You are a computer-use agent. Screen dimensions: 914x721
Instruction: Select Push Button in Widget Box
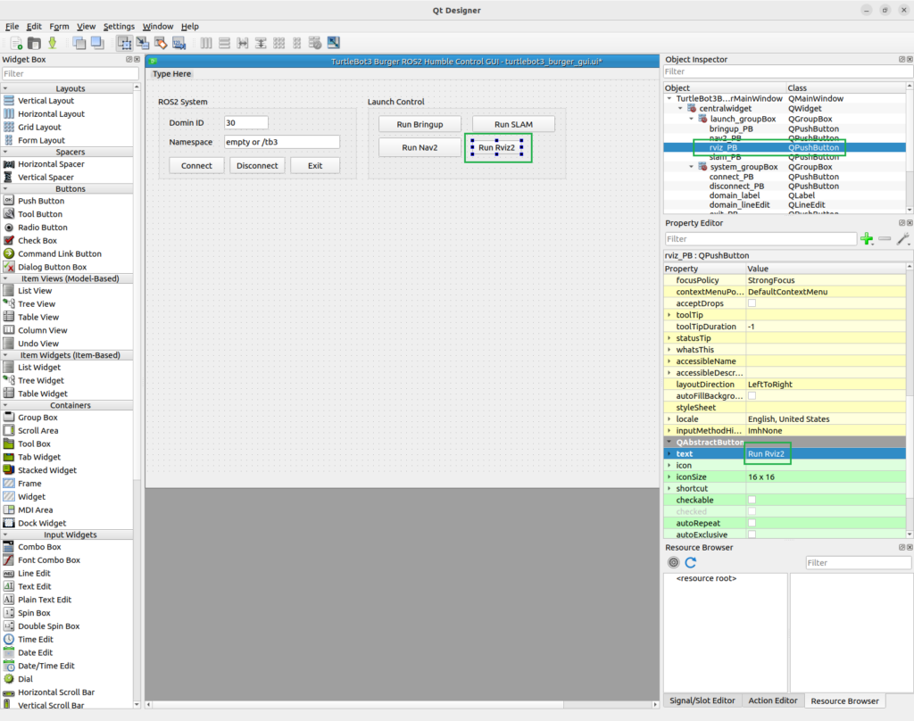(41, 201)
